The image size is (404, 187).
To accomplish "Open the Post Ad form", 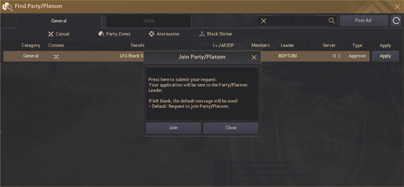I will pyautogui.click(x=363, y=21).
